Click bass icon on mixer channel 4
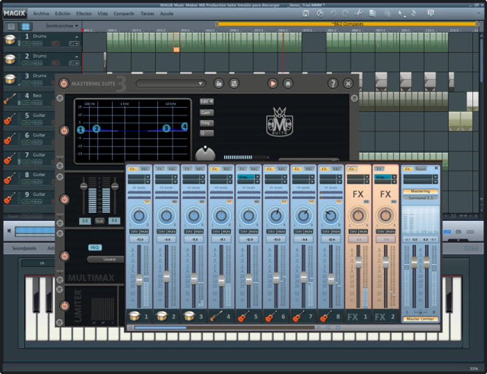Image resolution: width=487 pixels, height=374 pixels. tap(216, 316)
